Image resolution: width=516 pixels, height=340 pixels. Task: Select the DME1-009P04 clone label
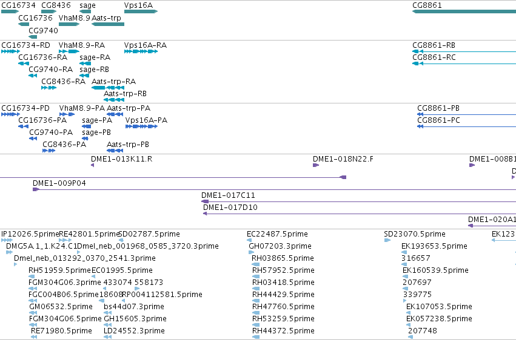tap(59, 183)
